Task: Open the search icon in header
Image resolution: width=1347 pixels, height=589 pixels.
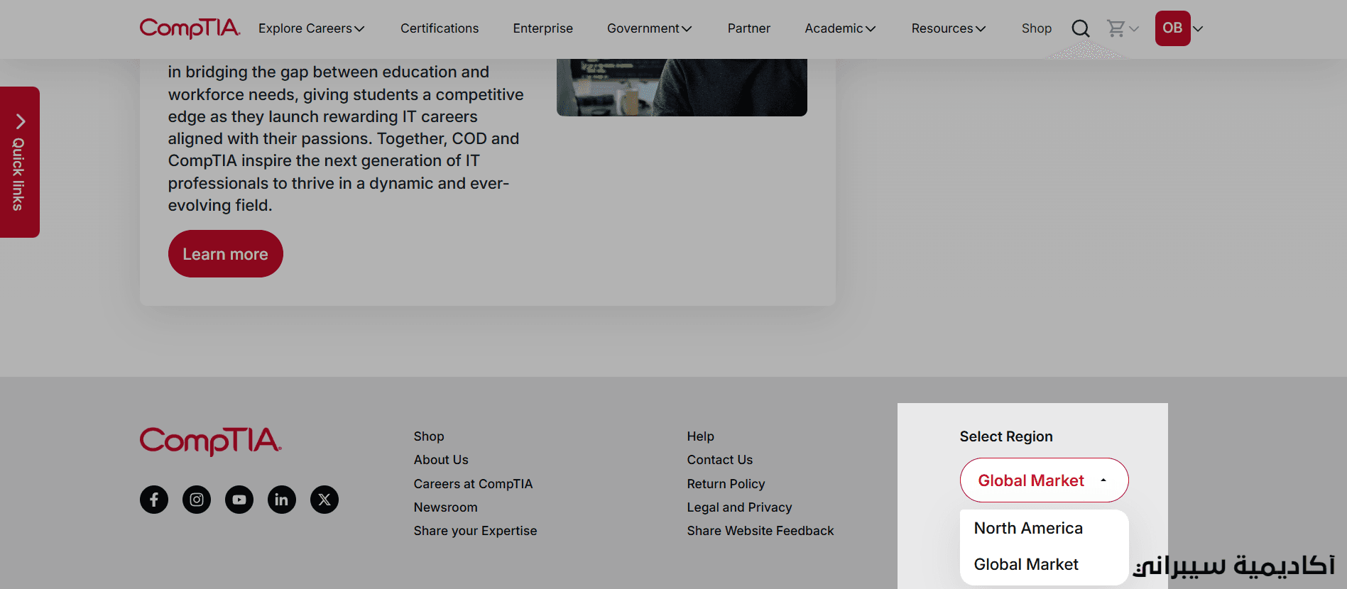Action: pos(1080,28)
